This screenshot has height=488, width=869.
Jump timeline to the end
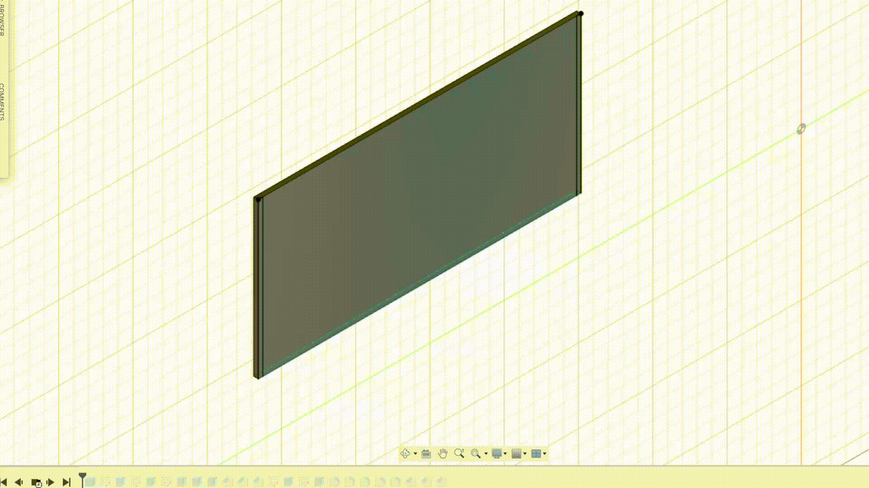67,482
